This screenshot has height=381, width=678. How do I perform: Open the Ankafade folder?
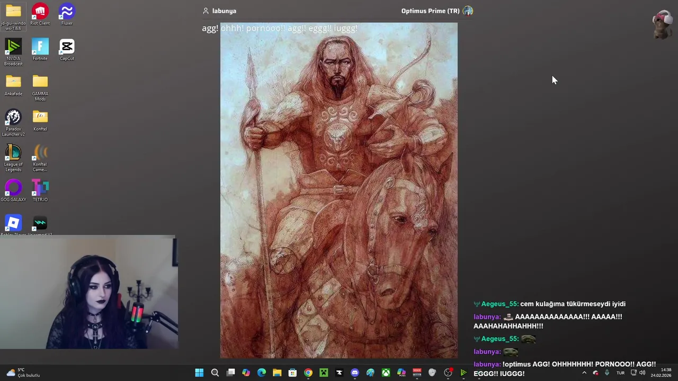click(13, 85)
